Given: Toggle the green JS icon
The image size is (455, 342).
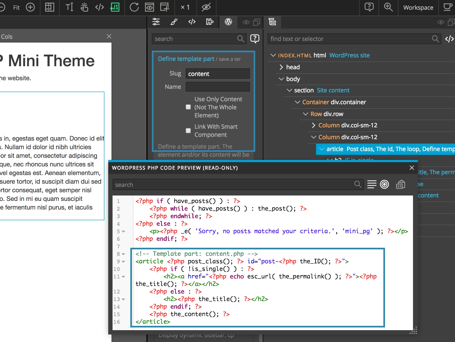Looking at the screenshot, I should click(x=115, y=7).
